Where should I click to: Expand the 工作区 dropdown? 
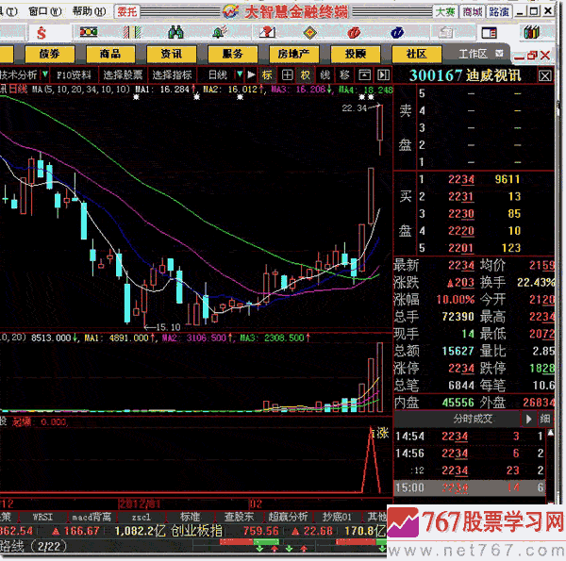coord(499,54)
